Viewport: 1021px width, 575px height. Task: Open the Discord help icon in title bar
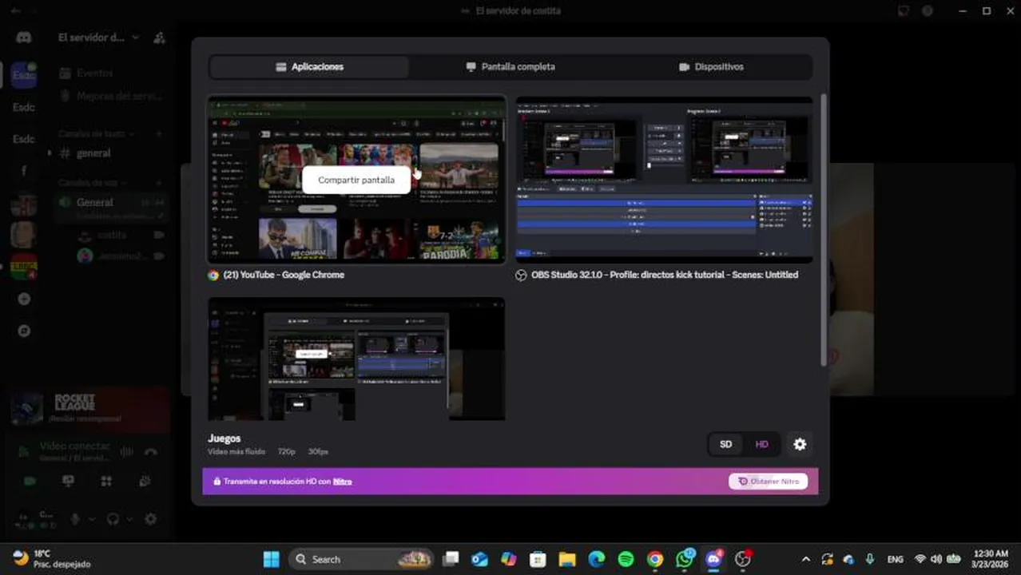pyautogui.click(x=928, y=11)
